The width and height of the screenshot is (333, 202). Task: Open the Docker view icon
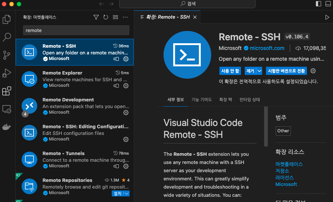[x=7, y=127]
